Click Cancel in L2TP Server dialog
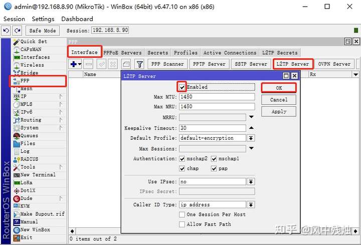This screenshot has width=361, height=245. point(279,100)
